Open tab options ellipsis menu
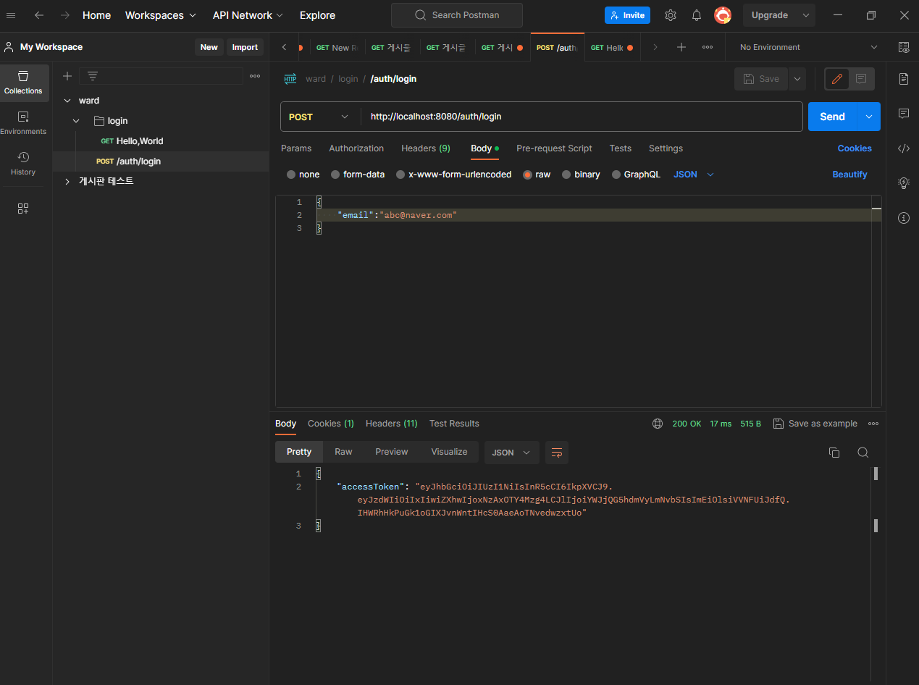The height and width of the screenshot is (685, 919). (x=708, y=47)
